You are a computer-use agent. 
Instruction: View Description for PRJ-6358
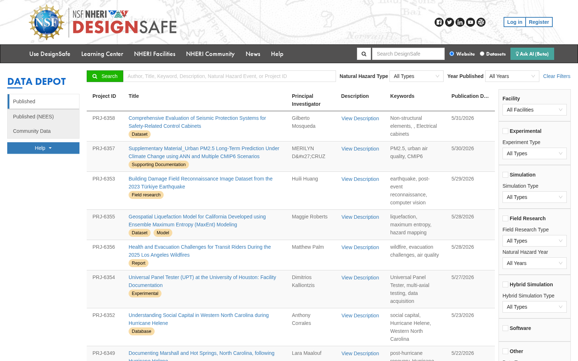tap(360, 118)
